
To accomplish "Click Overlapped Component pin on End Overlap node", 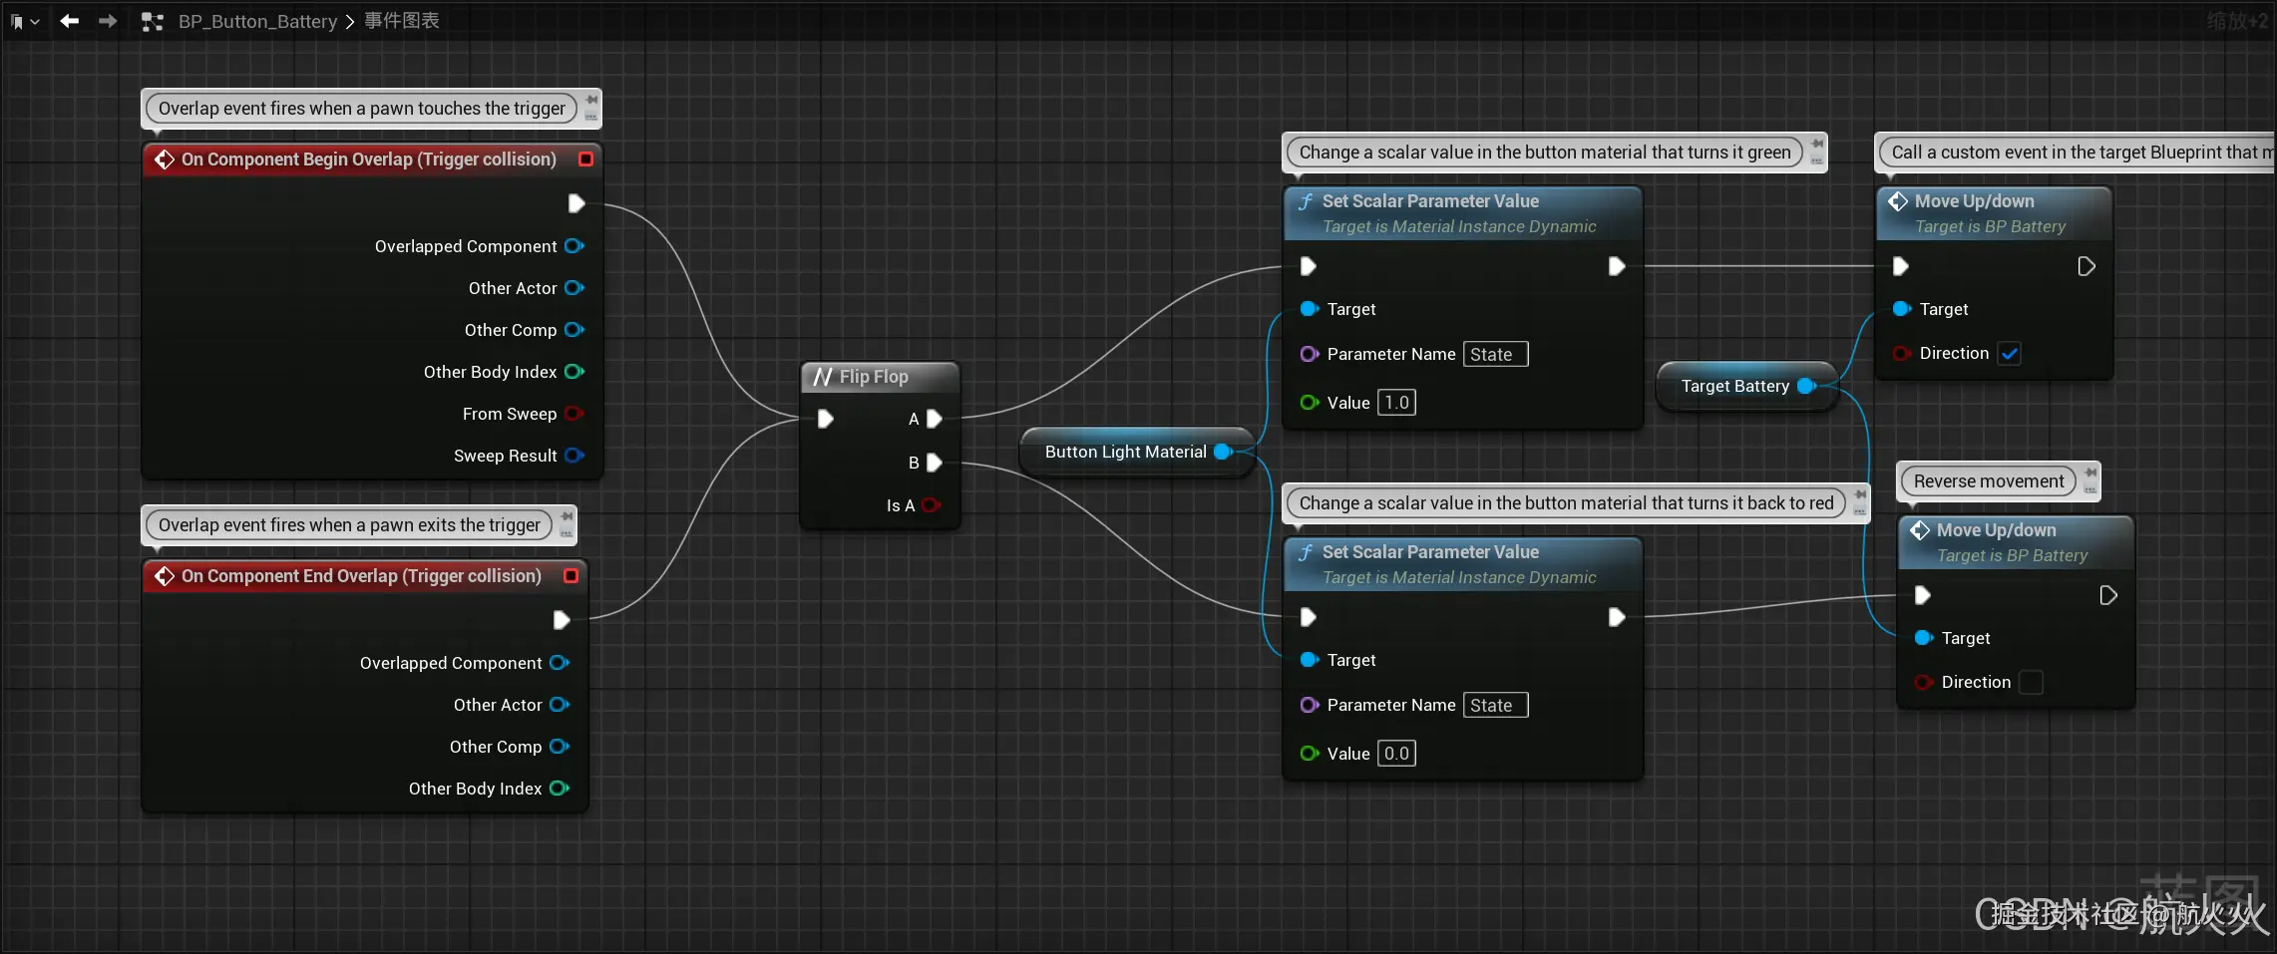I will click(x=560, y=663).
